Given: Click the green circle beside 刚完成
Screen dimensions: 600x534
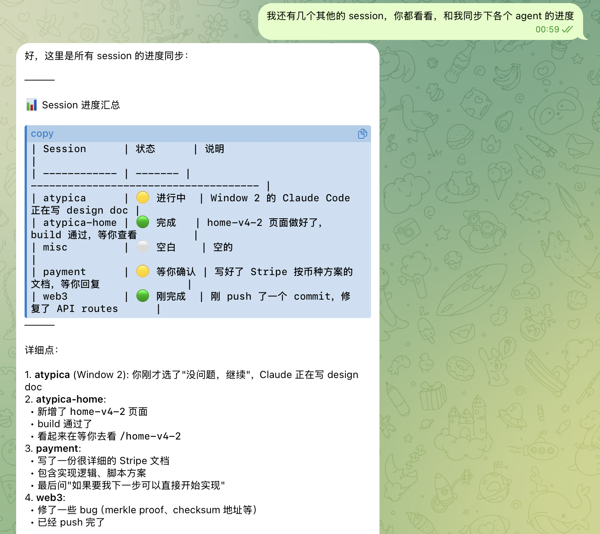Looking at the screenshot, I should [143, 296].
